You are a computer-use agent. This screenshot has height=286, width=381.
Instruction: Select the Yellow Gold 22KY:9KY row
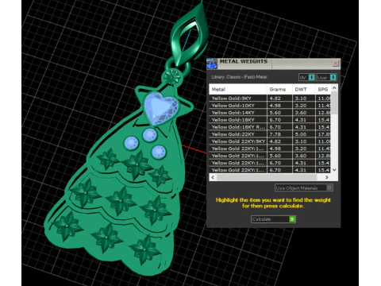[270, 141]
